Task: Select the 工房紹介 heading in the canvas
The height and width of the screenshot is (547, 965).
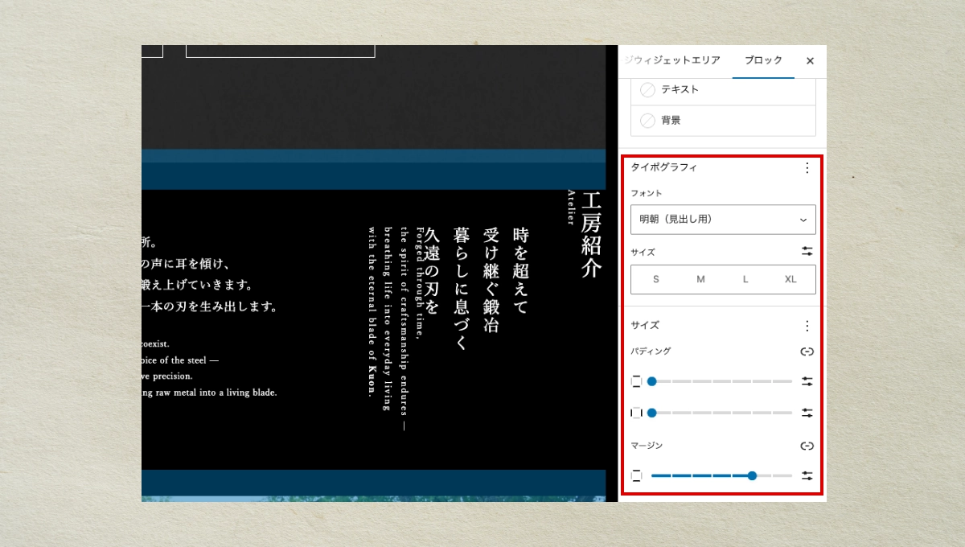Action: (x=591, y=235)
